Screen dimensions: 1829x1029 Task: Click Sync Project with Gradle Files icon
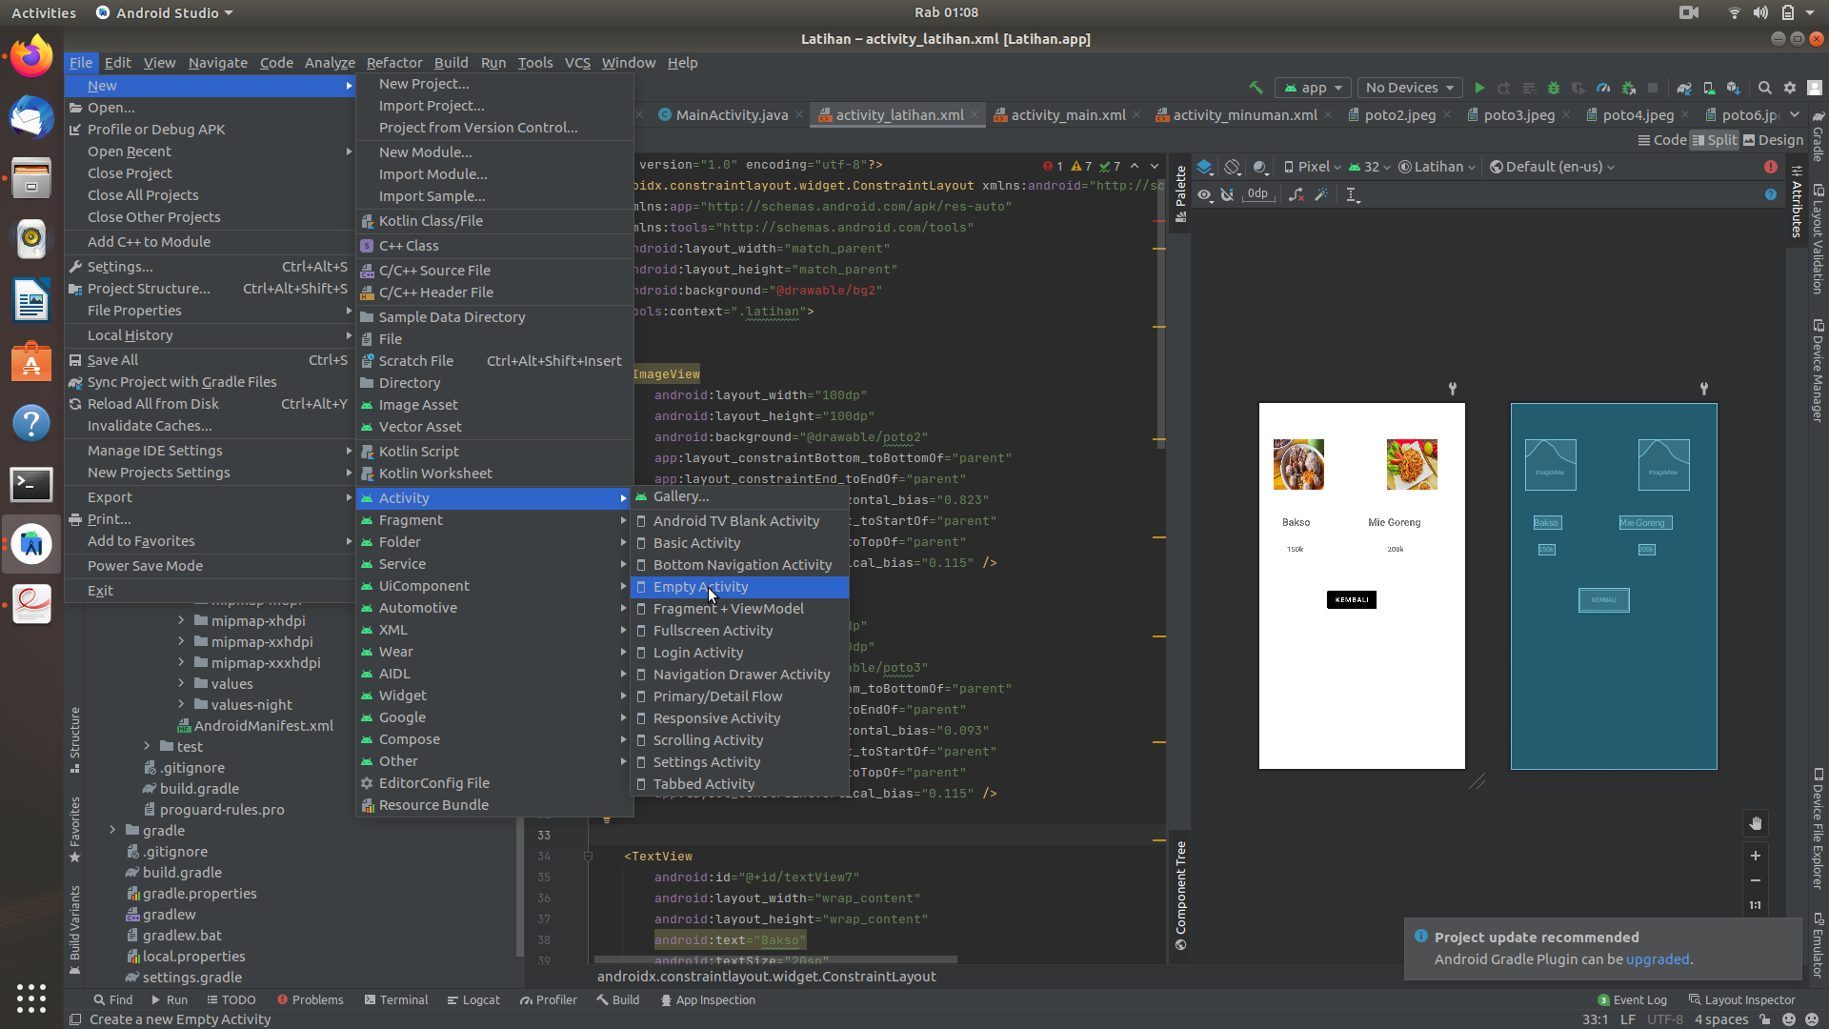[1684, 88]
